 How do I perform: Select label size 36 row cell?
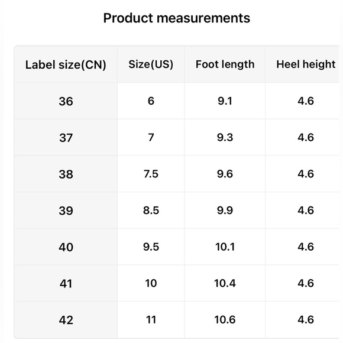coord(66,101)
